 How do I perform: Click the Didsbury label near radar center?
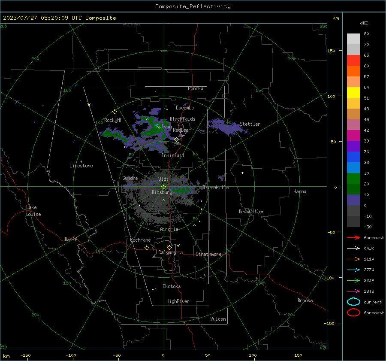tap(162, 192)
